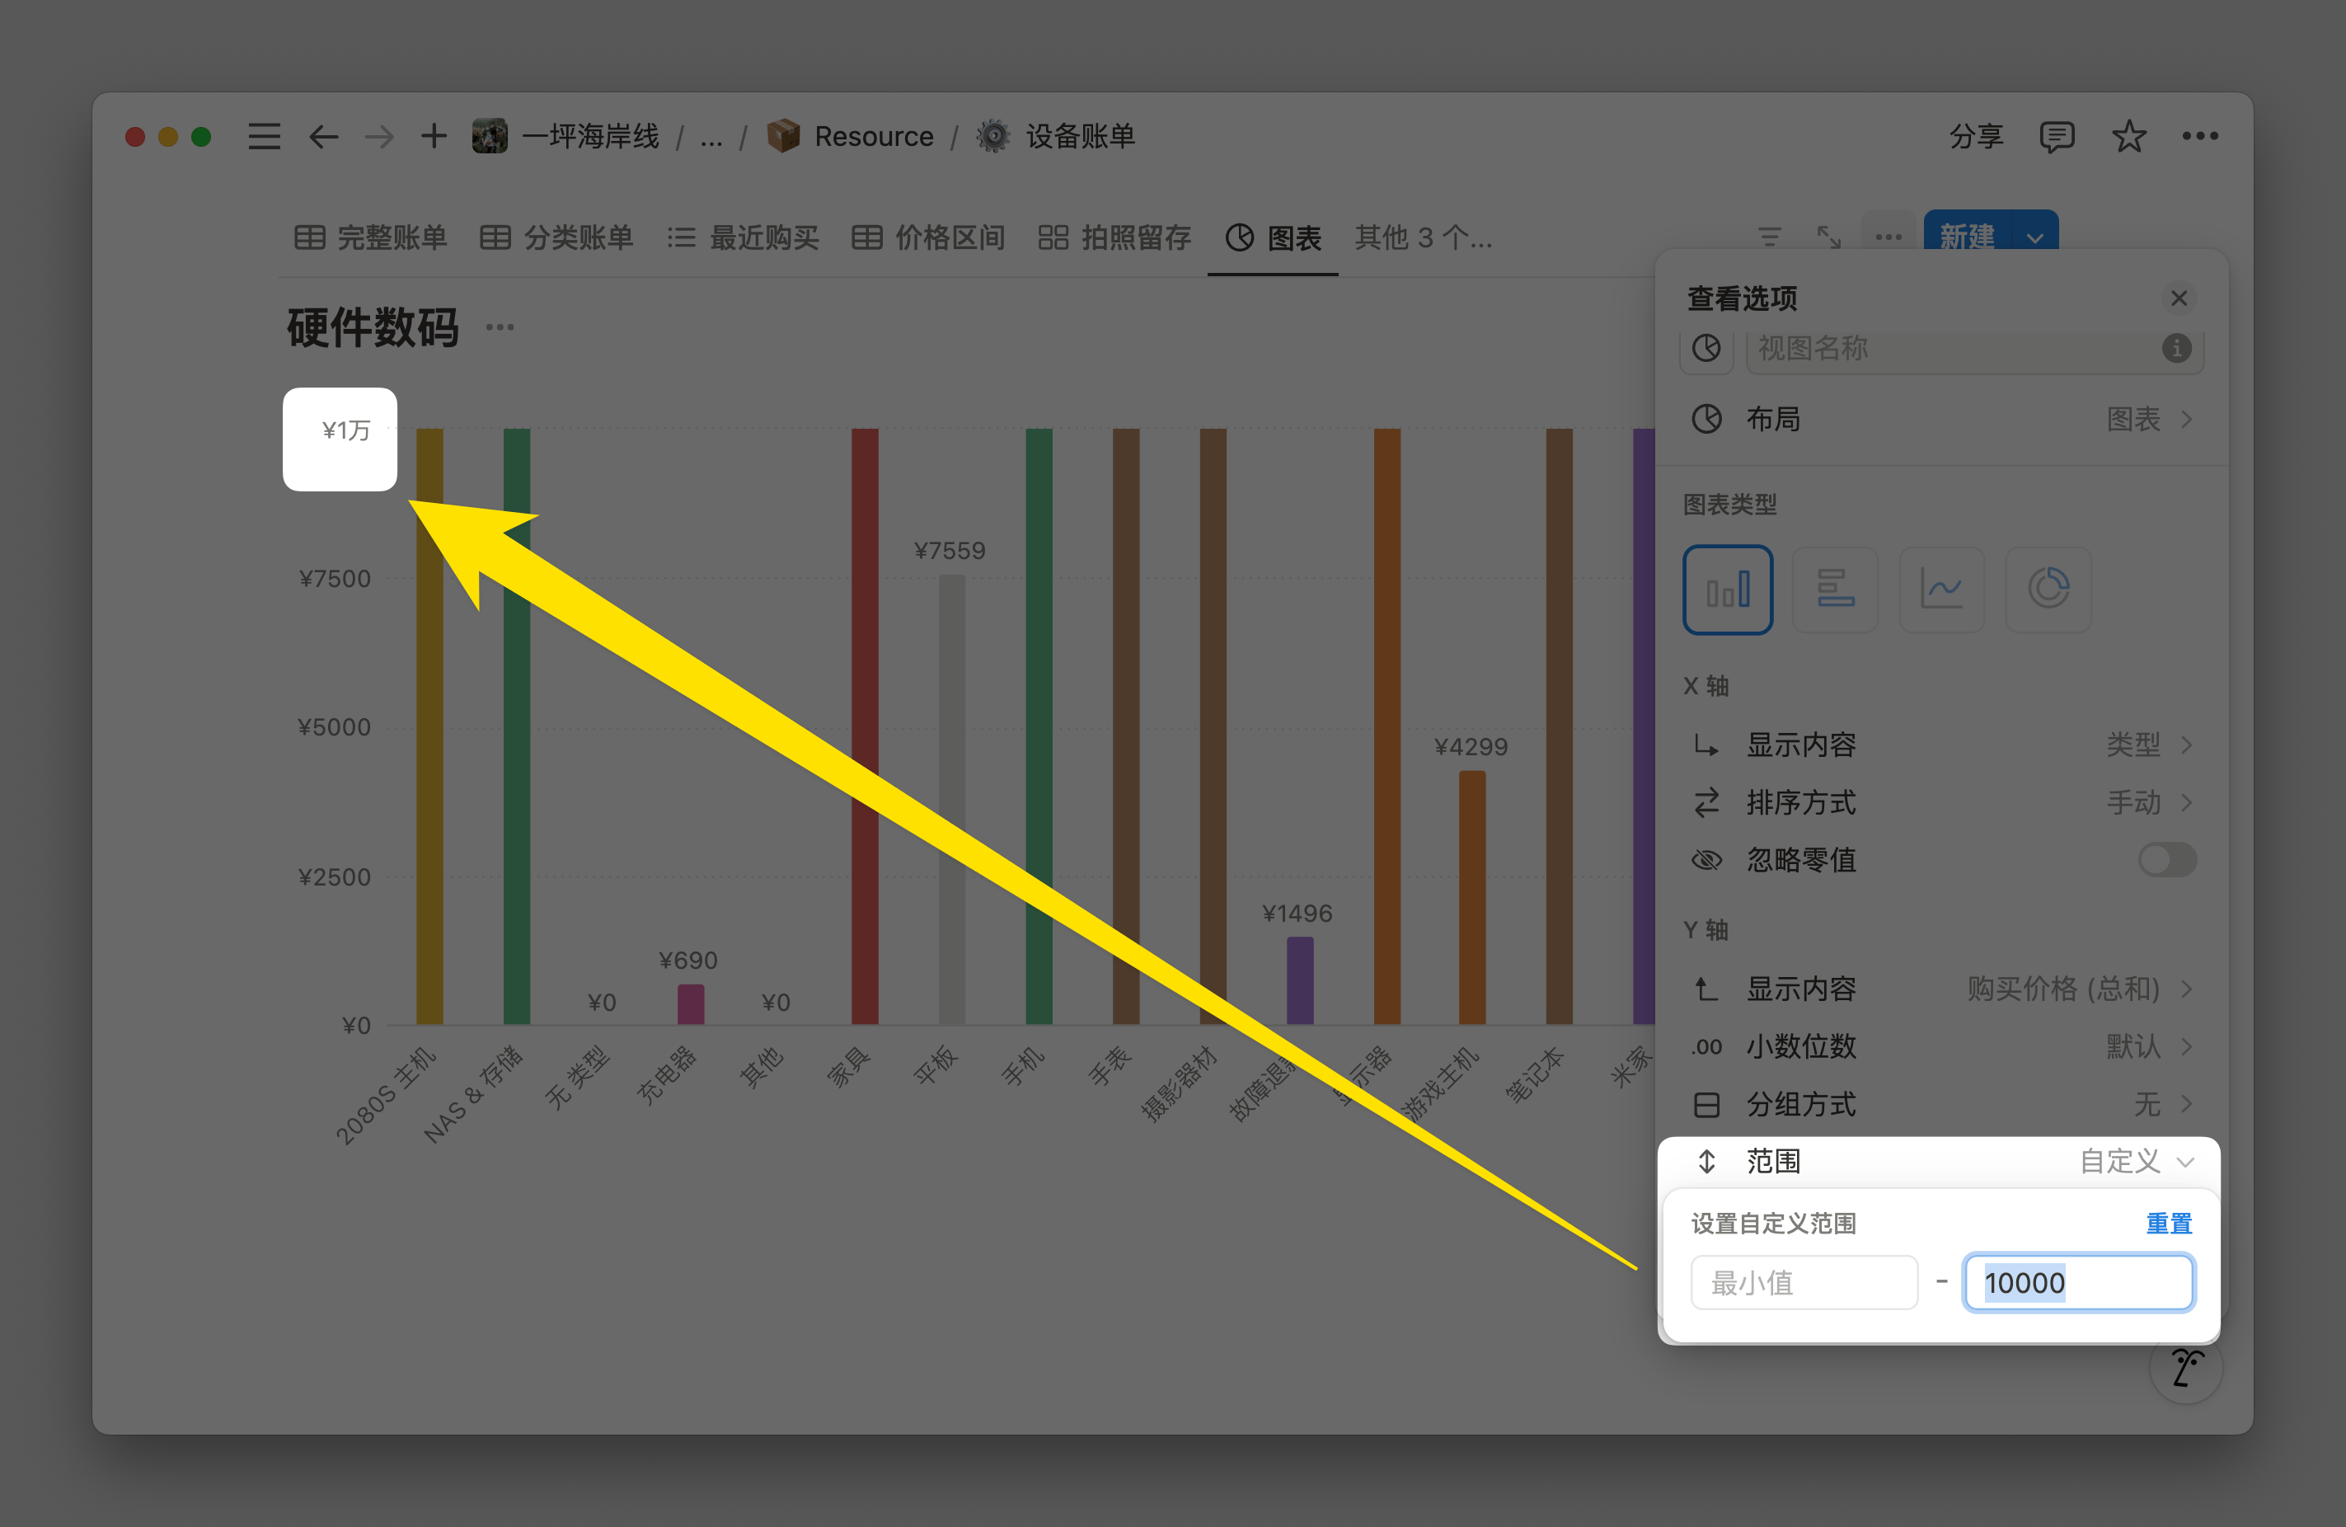Screen dimensions: 2346x1527
Task: Click the 最小值 input field
Action: pos(1805,1281)
